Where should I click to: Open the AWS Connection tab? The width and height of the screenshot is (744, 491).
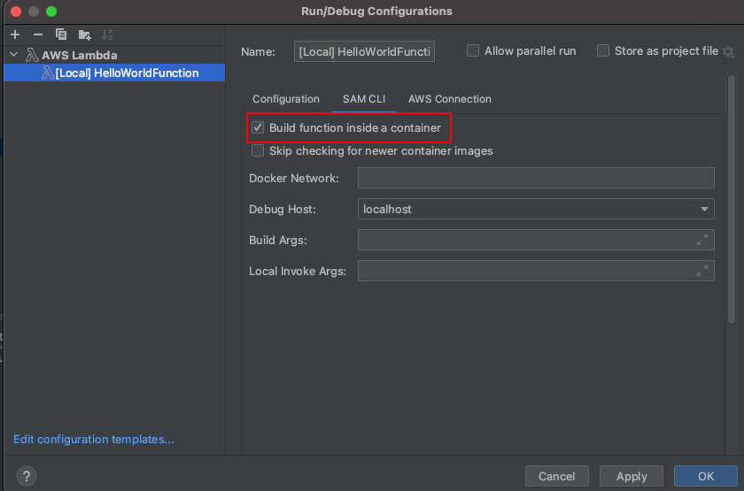tap(449, 99)
